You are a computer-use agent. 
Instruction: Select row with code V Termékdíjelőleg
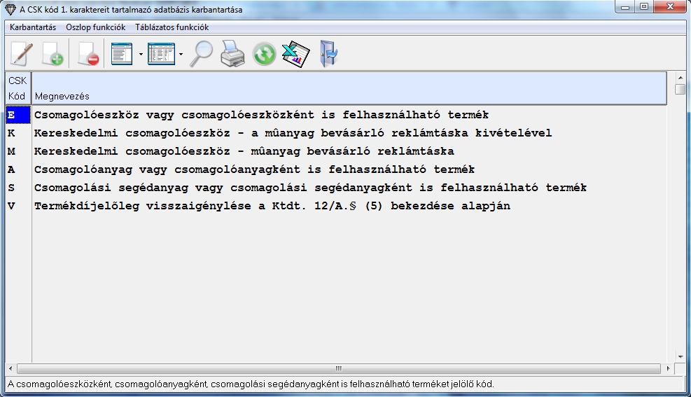[x=272, y=206]
